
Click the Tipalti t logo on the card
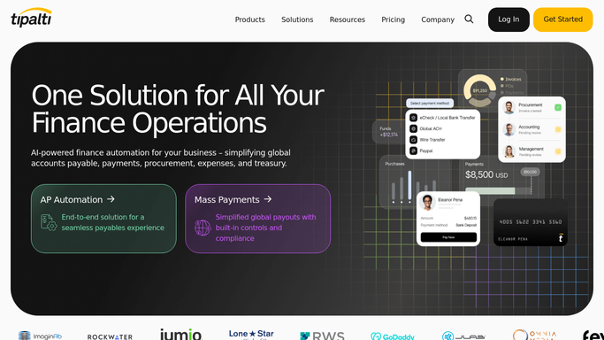click(x=561, y=237)
